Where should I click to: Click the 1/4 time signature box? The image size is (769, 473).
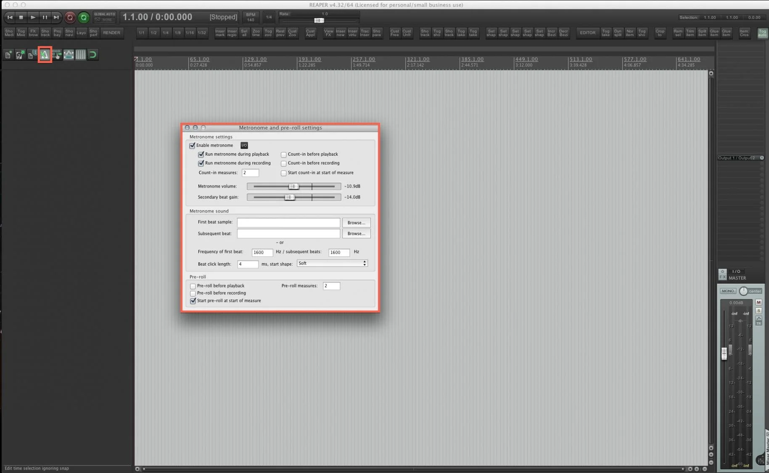(x=269, y=17)
